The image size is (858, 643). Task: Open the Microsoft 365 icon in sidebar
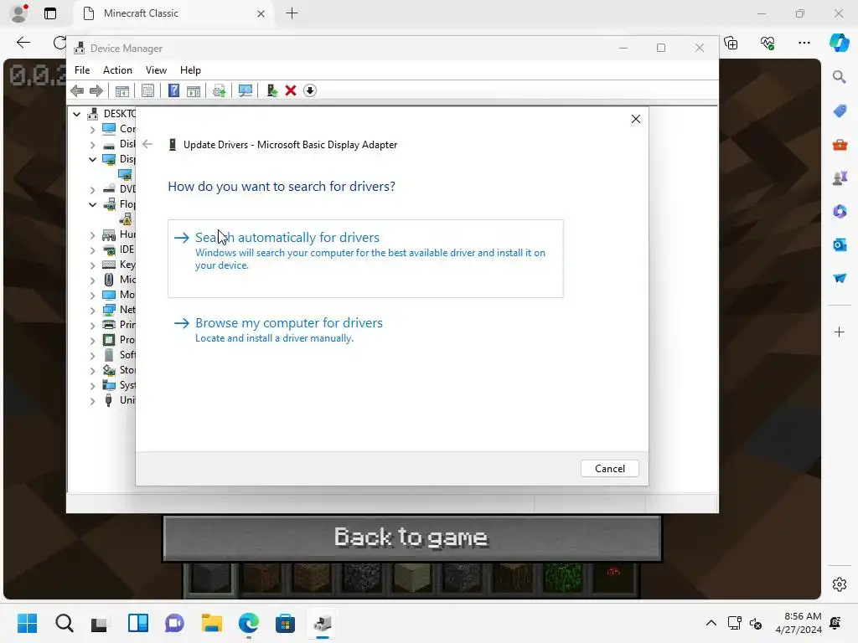(840, 211)
